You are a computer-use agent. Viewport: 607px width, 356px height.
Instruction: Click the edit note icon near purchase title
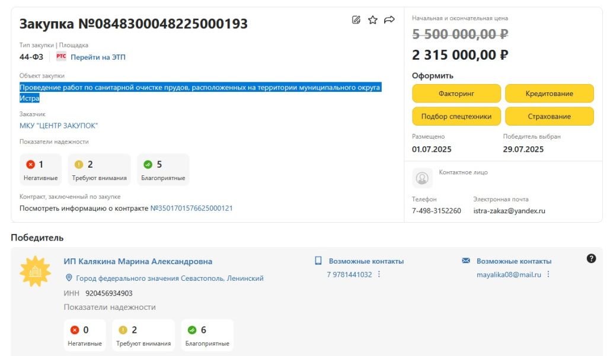[356, 20]
